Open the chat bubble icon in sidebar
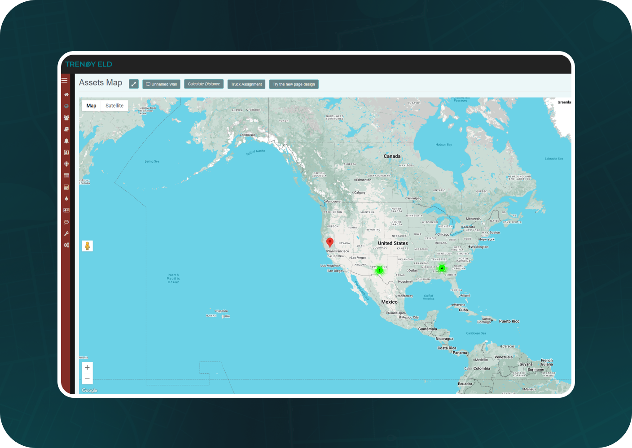 tap(66, 222)
